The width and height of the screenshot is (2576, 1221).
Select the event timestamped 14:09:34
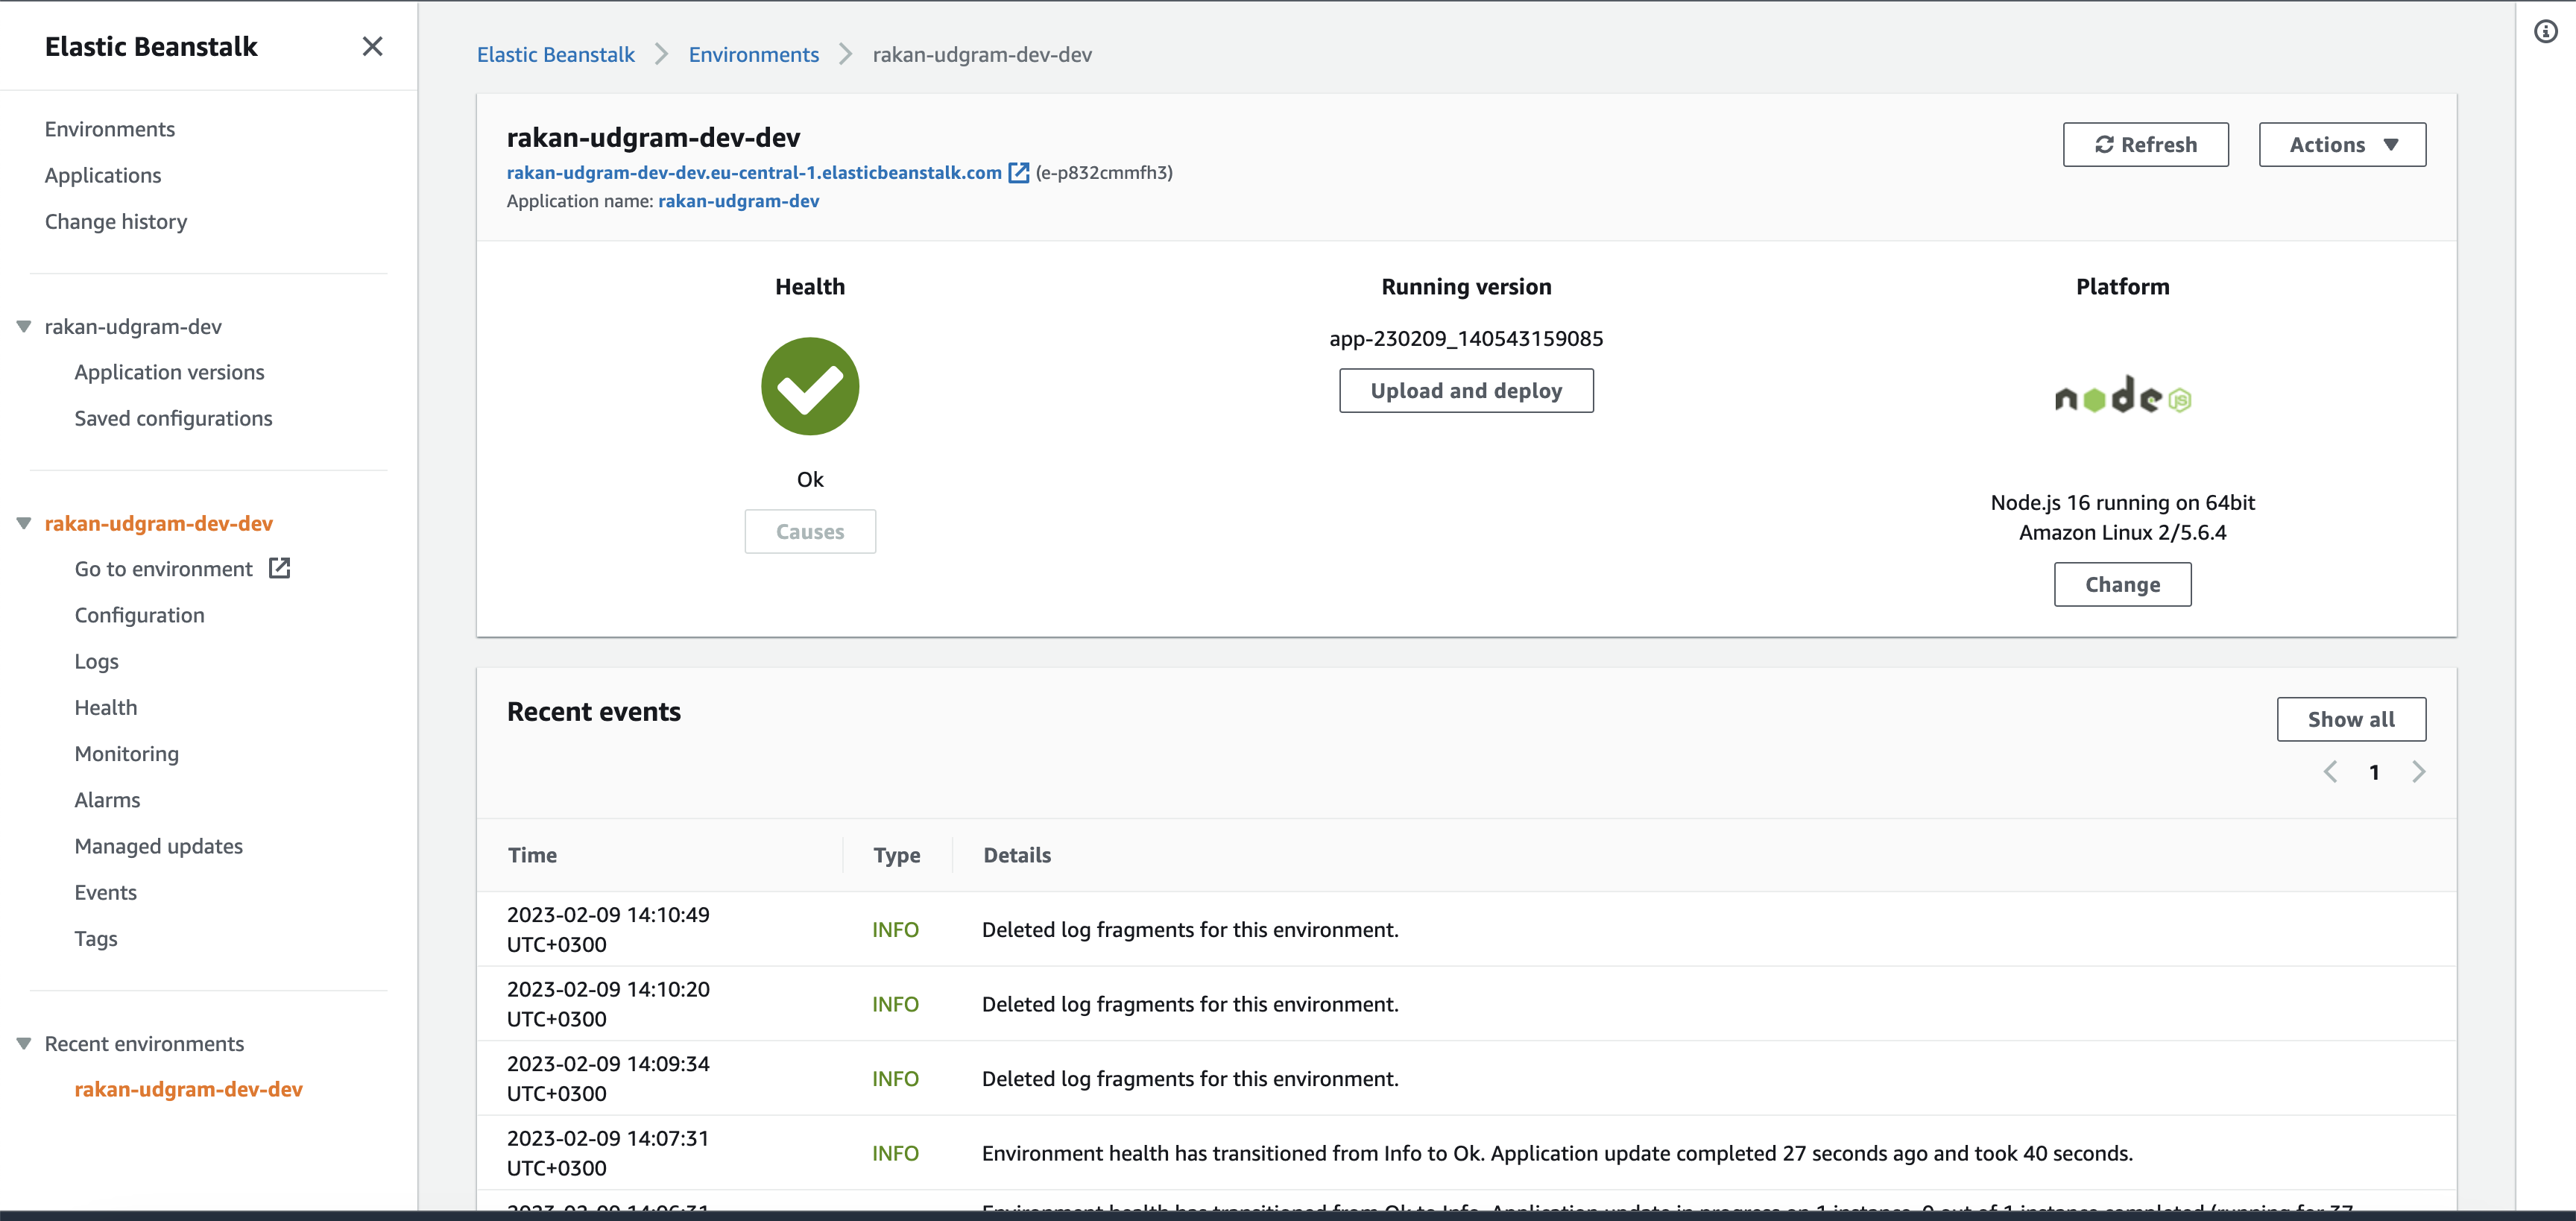[x=1466, y=1078]
